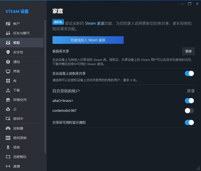
Task: Click the STEAM 设置 title
Action: click(x=17, y=11)
